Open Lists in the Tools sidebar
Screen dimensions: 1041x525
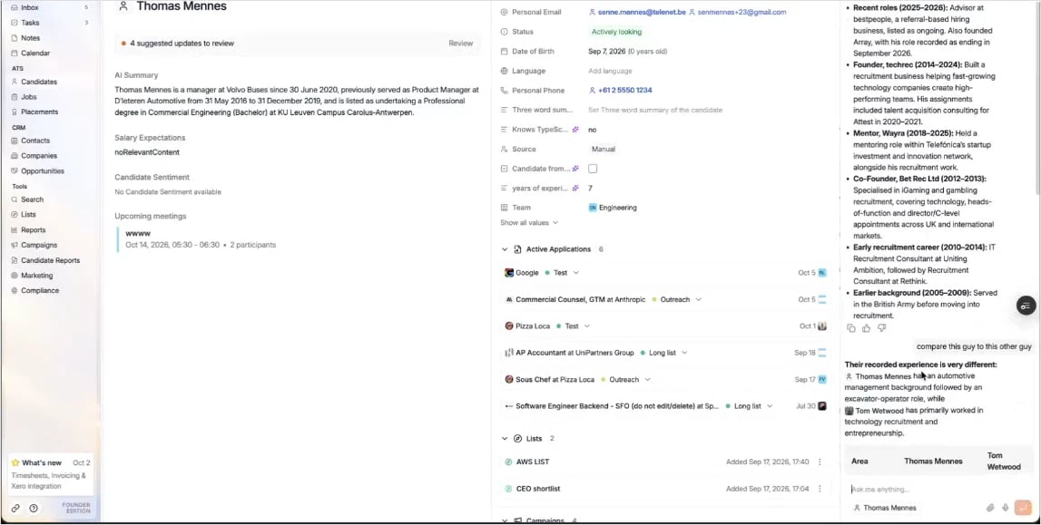click(x=28, y=215)
